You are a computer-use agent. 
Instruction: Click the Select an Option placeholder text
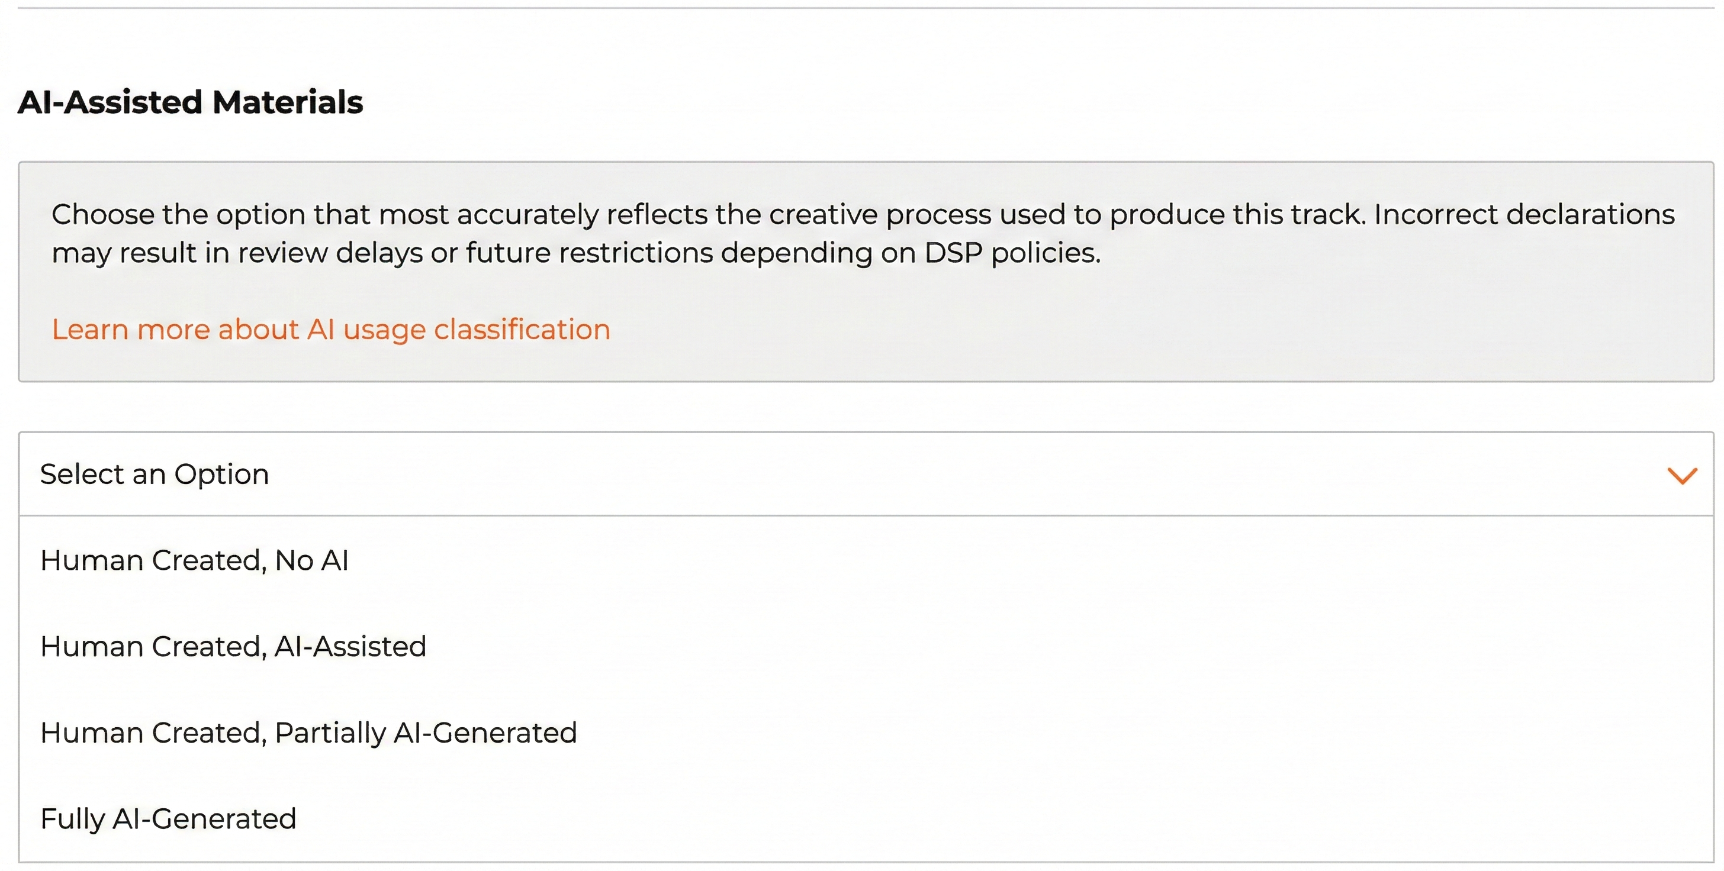(x=153, y=473)
